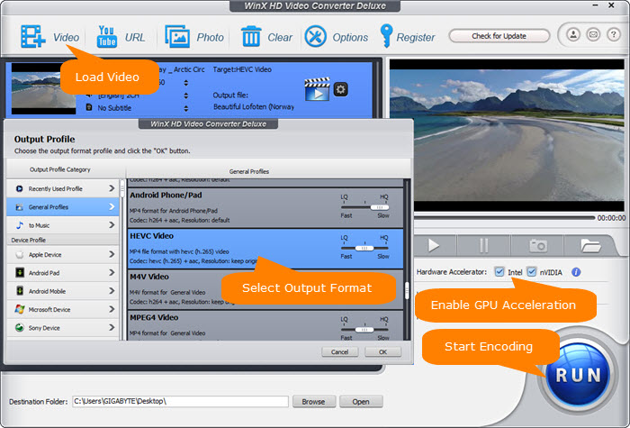This screenshot has width=630, height=428.
Task: Click the Check for Update button
Action: coord(499,36)
